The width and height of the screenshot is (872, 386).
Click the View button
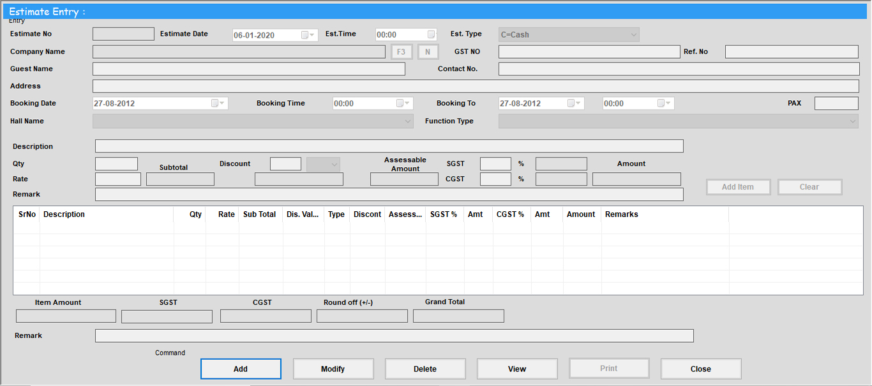(516, 369)
